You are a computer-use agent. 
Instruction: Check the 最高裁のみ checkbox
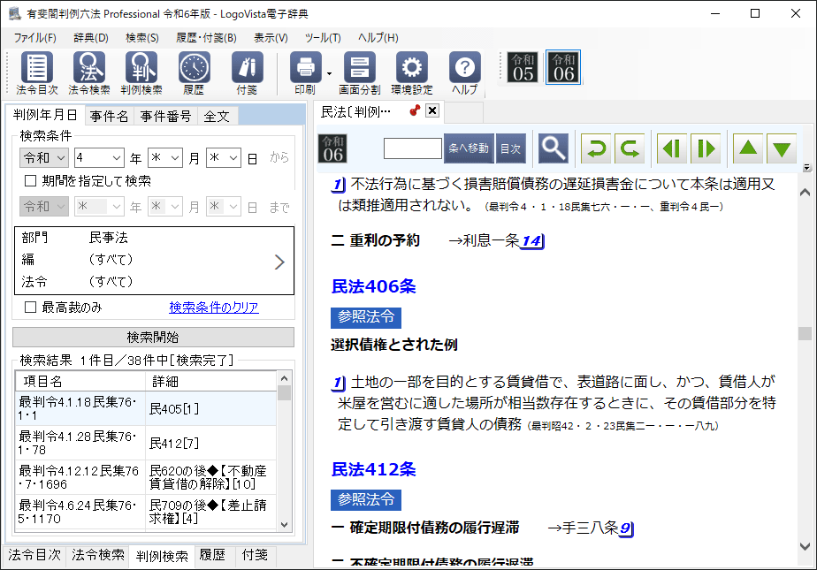click(x=31, y=308)
